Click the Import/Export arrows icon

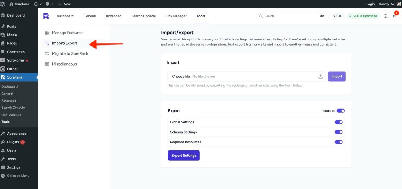[x=47, y=43]
